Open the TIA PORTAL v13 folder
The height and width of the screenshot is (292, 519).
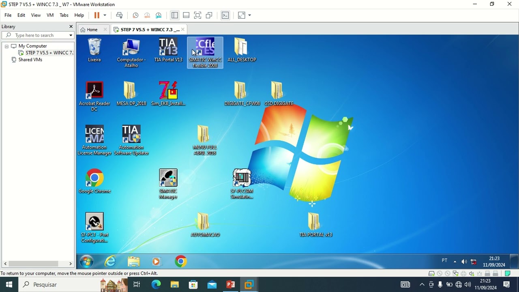click(x=315, y=225)
